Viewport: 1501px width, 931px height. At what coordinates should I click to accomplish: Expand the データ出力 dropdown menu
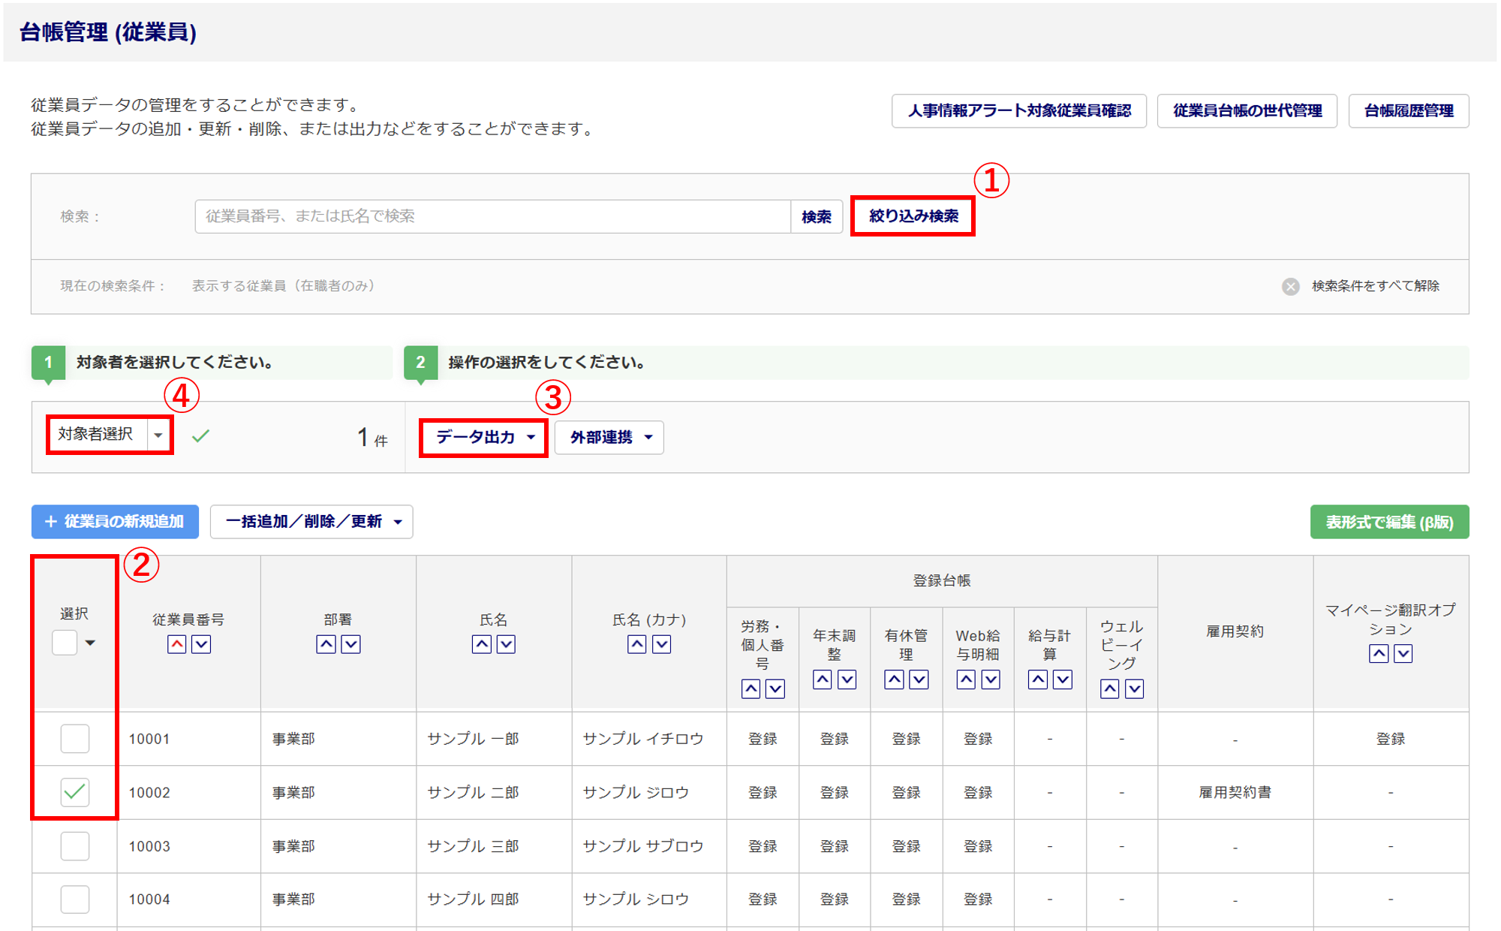click(x=484, y=437)
